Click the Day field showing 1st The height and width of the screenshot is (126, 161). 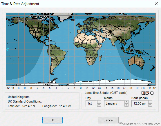91,103
